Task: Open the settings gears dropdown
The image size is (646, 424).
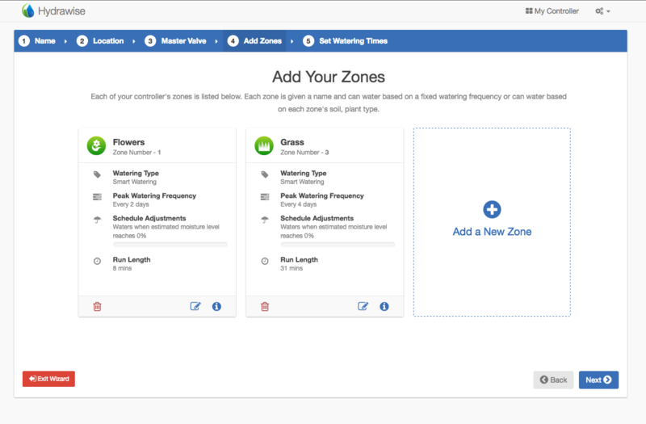Action: tap(602, 11)
